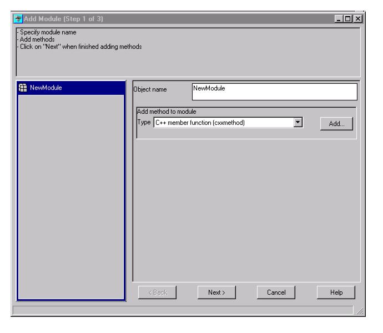The height and width of the screenshot is (333, 383).
Task: Click the "Specify module name" instruction text
Action: point(47,32)
